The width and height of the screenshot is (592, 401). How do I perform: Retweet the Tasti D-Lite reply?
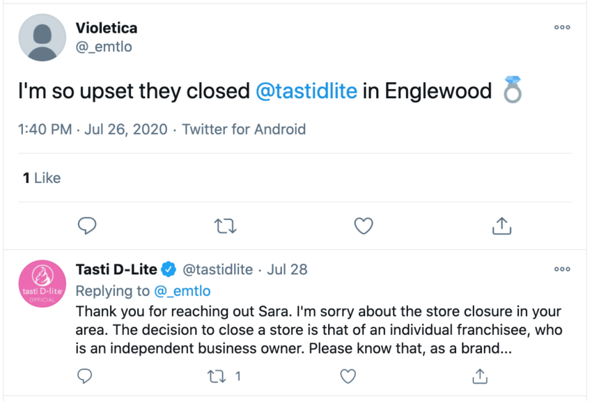click(x=217, y=377)
